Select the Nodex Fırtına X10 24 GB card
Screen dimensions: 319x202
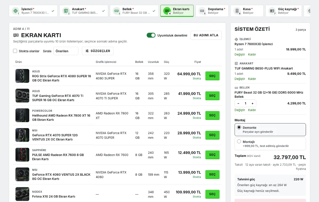click(212, 194)
